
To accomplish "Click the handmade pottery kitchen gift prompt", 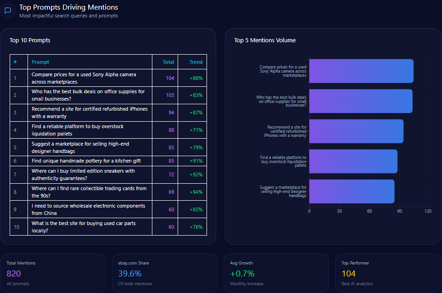I will coord(86,161).
